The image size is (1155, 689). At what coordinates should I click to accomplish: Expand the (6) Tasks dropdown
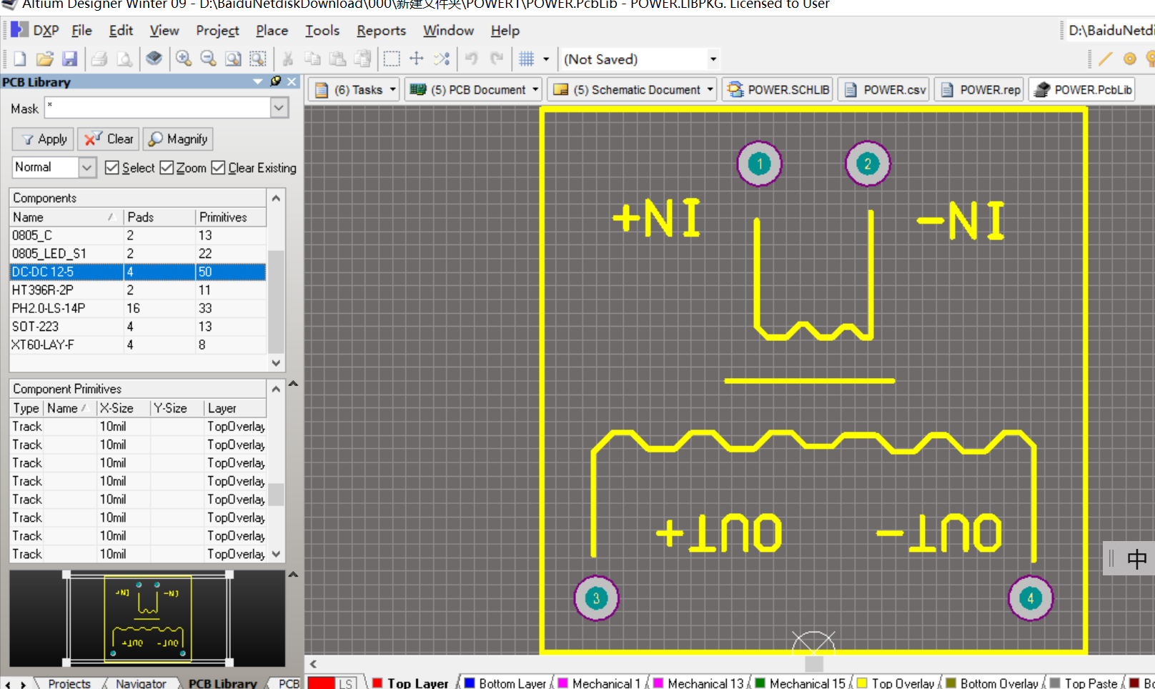pyautogui.click(x=393, y=89)
